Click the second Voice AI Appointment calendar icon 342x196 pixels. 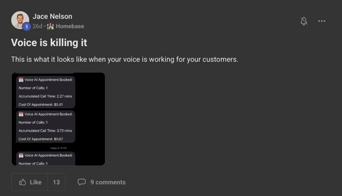point(21,114)
